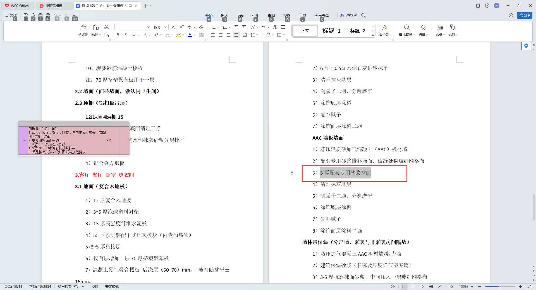Click the Paste clipboard icon
Screen dimensions: 536x290
96,27
